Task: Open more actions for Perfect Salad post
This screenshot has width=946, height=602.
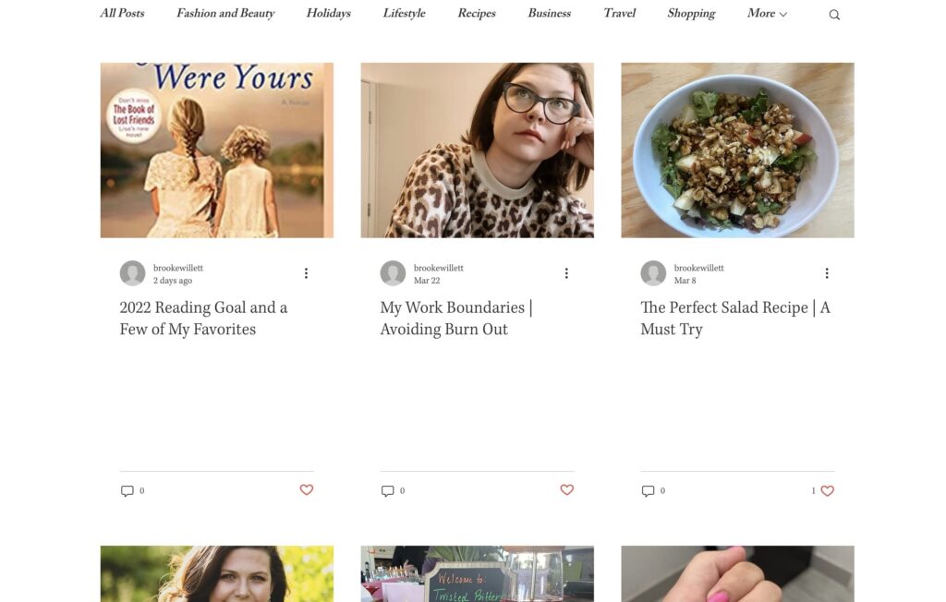Action: click(827, 273)
